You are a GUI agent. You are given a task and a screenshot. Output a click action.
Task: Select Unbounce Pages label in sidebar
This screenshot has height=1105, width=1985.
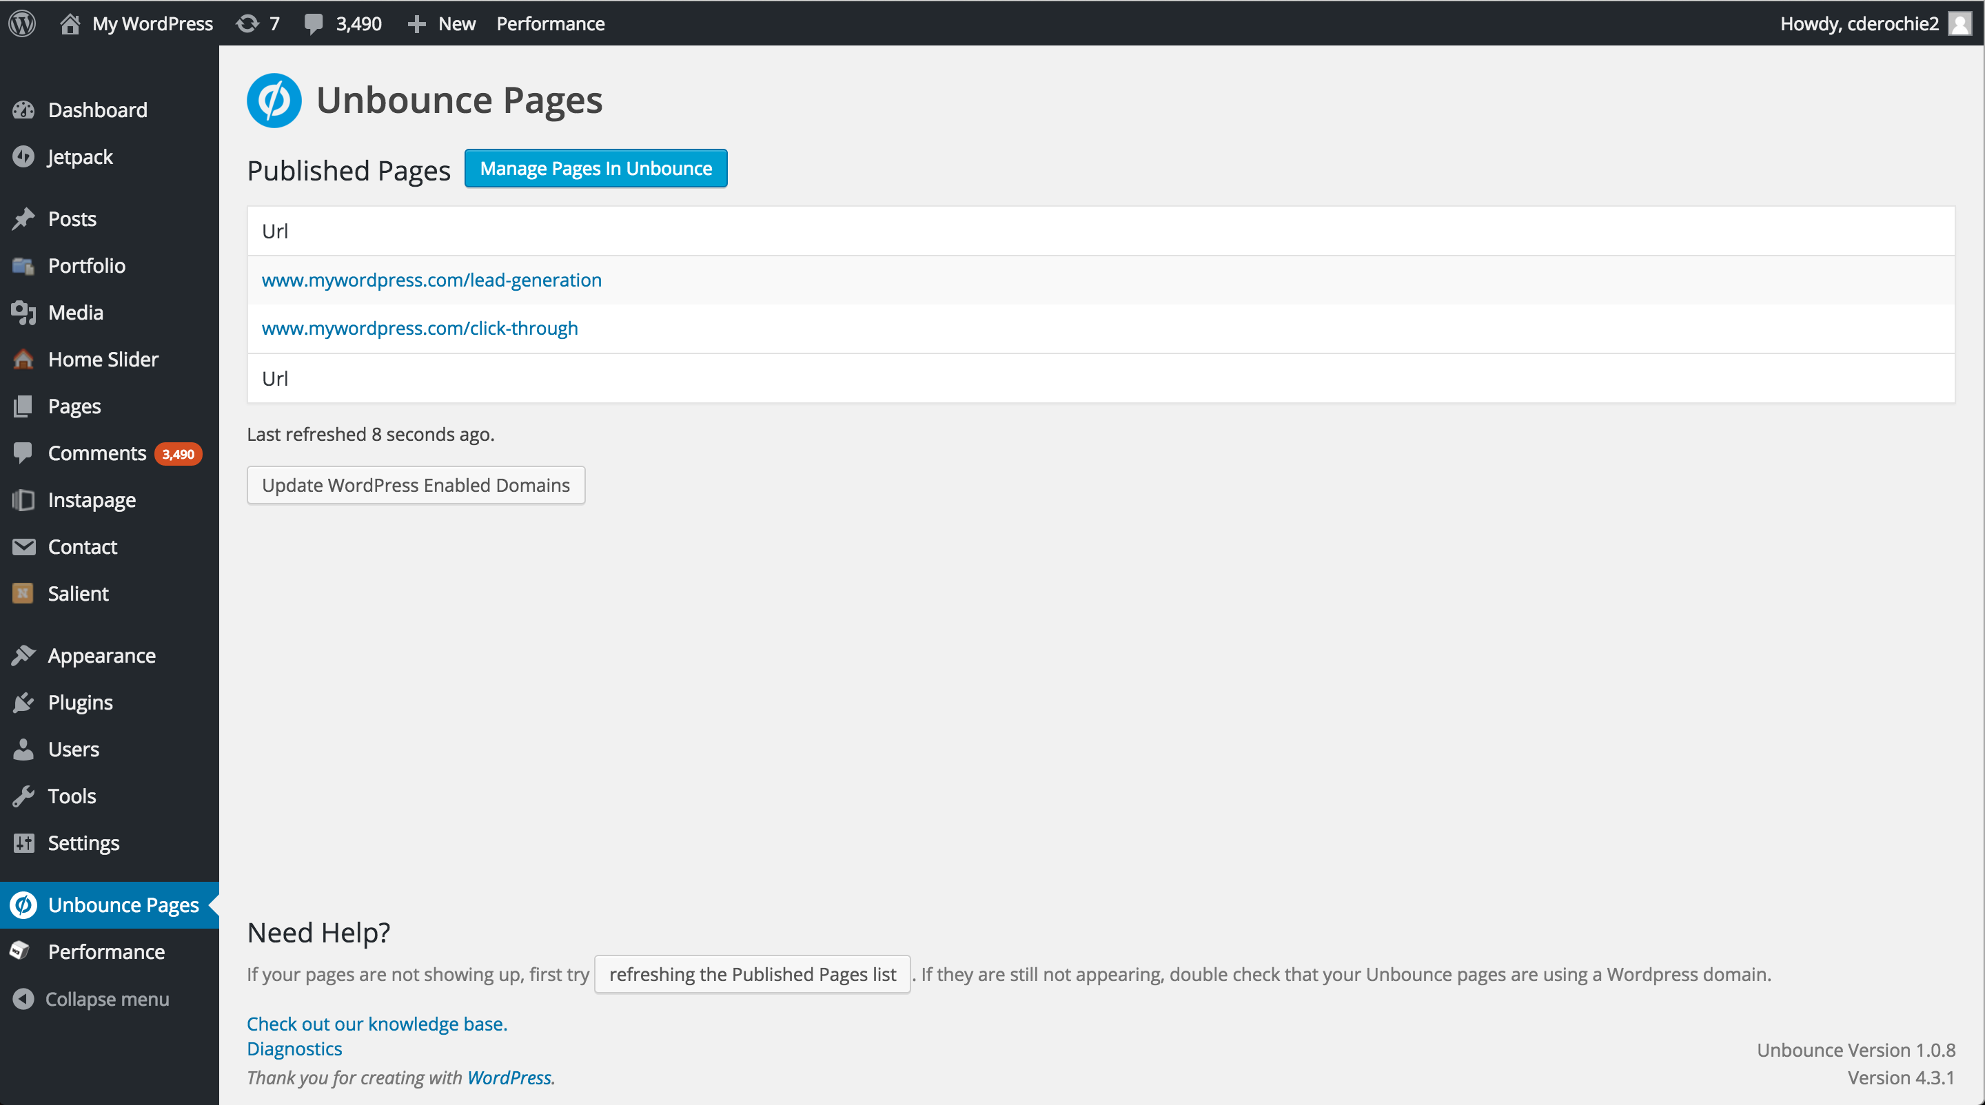pyautogui.click(x=123, y=905)
